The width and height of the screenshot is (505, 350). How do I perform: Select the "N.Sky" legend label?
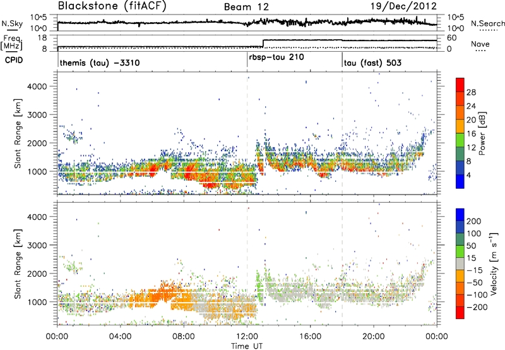12,23
